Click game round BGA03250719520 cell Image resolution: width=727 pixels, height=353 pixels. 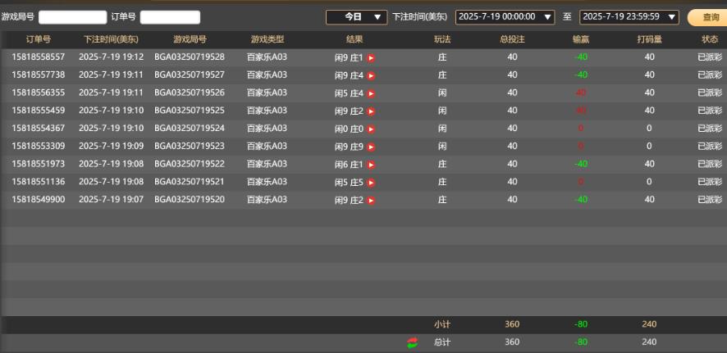click(190, 199)
